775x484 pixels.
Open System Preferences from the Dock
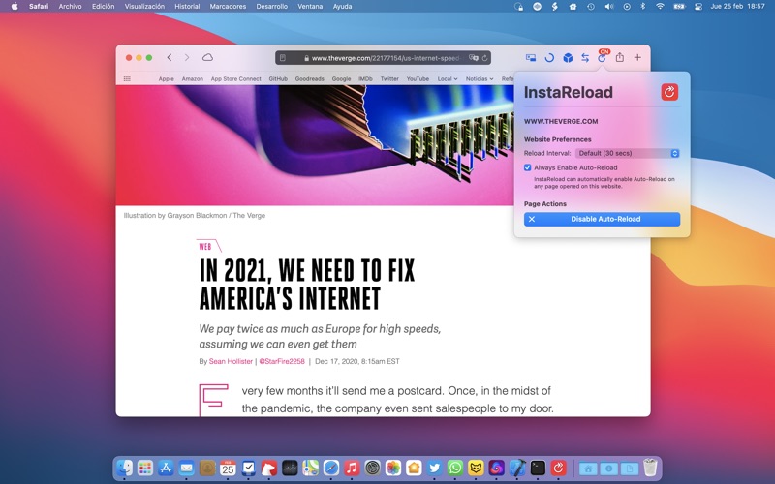[x=372, y=468]
